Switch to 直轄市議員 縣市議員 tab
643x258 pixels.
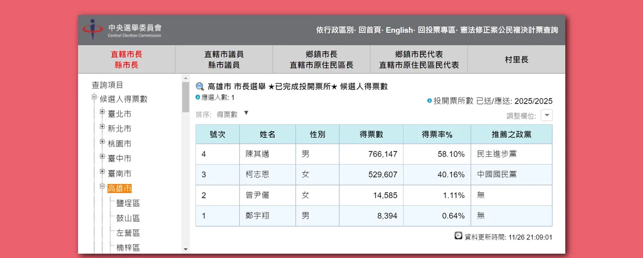click(x=224, y=59)
